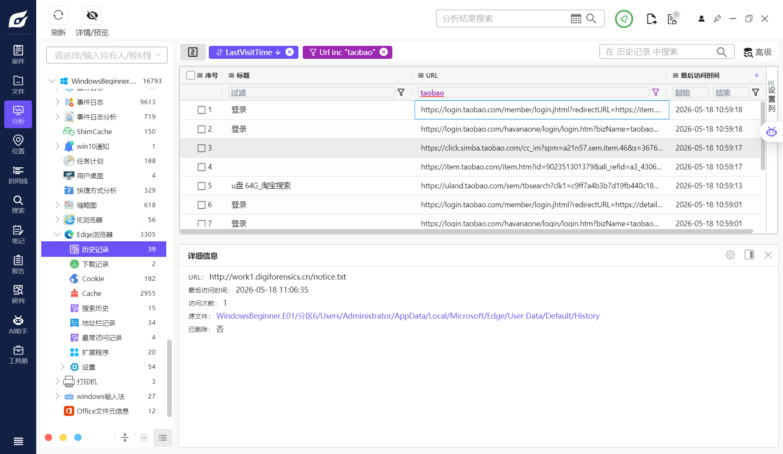Open the 报告 (report) sidebar section
783x454 pixels.
(18, 264)
